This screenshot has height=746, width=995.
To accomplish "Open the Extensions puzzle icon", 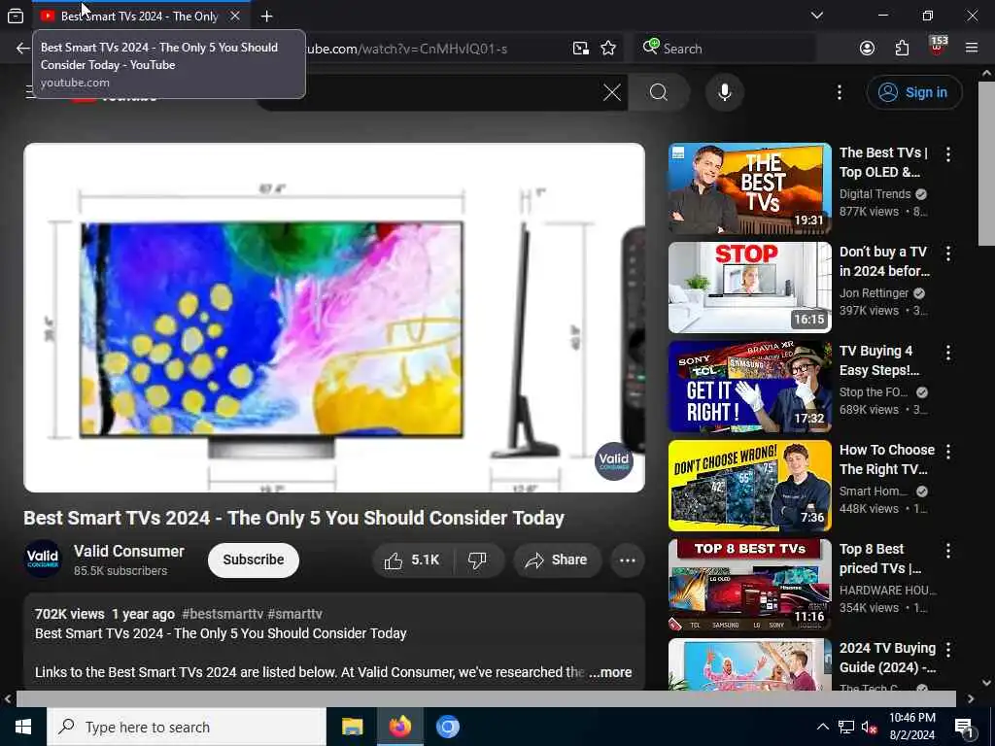I will tap(902, 49).
